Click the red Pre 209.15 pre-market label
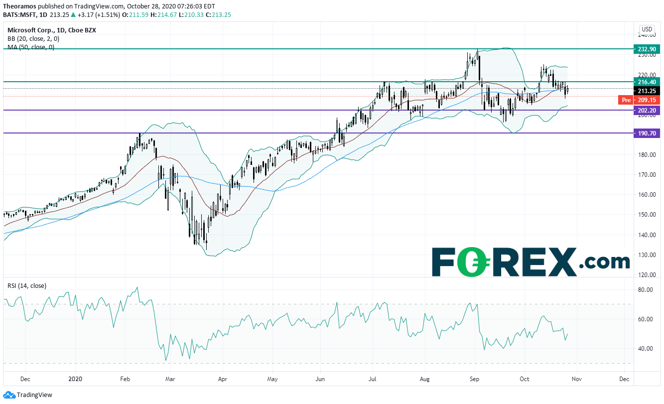Image resolution: width=664 pixels, height=404 pixels. [639, 100]
